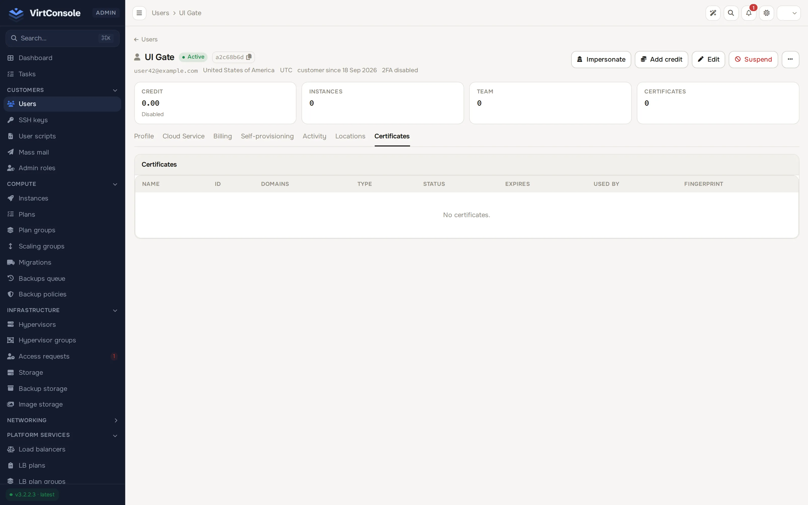Open Backups queue page
Screen dimensions: 808x505
click(62, 278)
